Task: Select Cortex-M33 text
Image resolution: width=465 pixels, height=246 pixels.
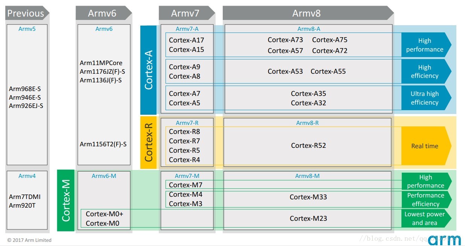Action: pyautogui.click(x=308, y=197)
